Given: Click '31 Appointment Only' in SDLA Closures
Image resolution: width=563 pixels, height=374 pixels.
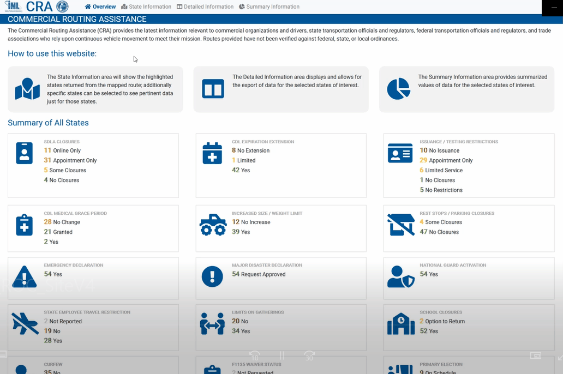Looking at the screenshot, I should (x=70, y=160).
